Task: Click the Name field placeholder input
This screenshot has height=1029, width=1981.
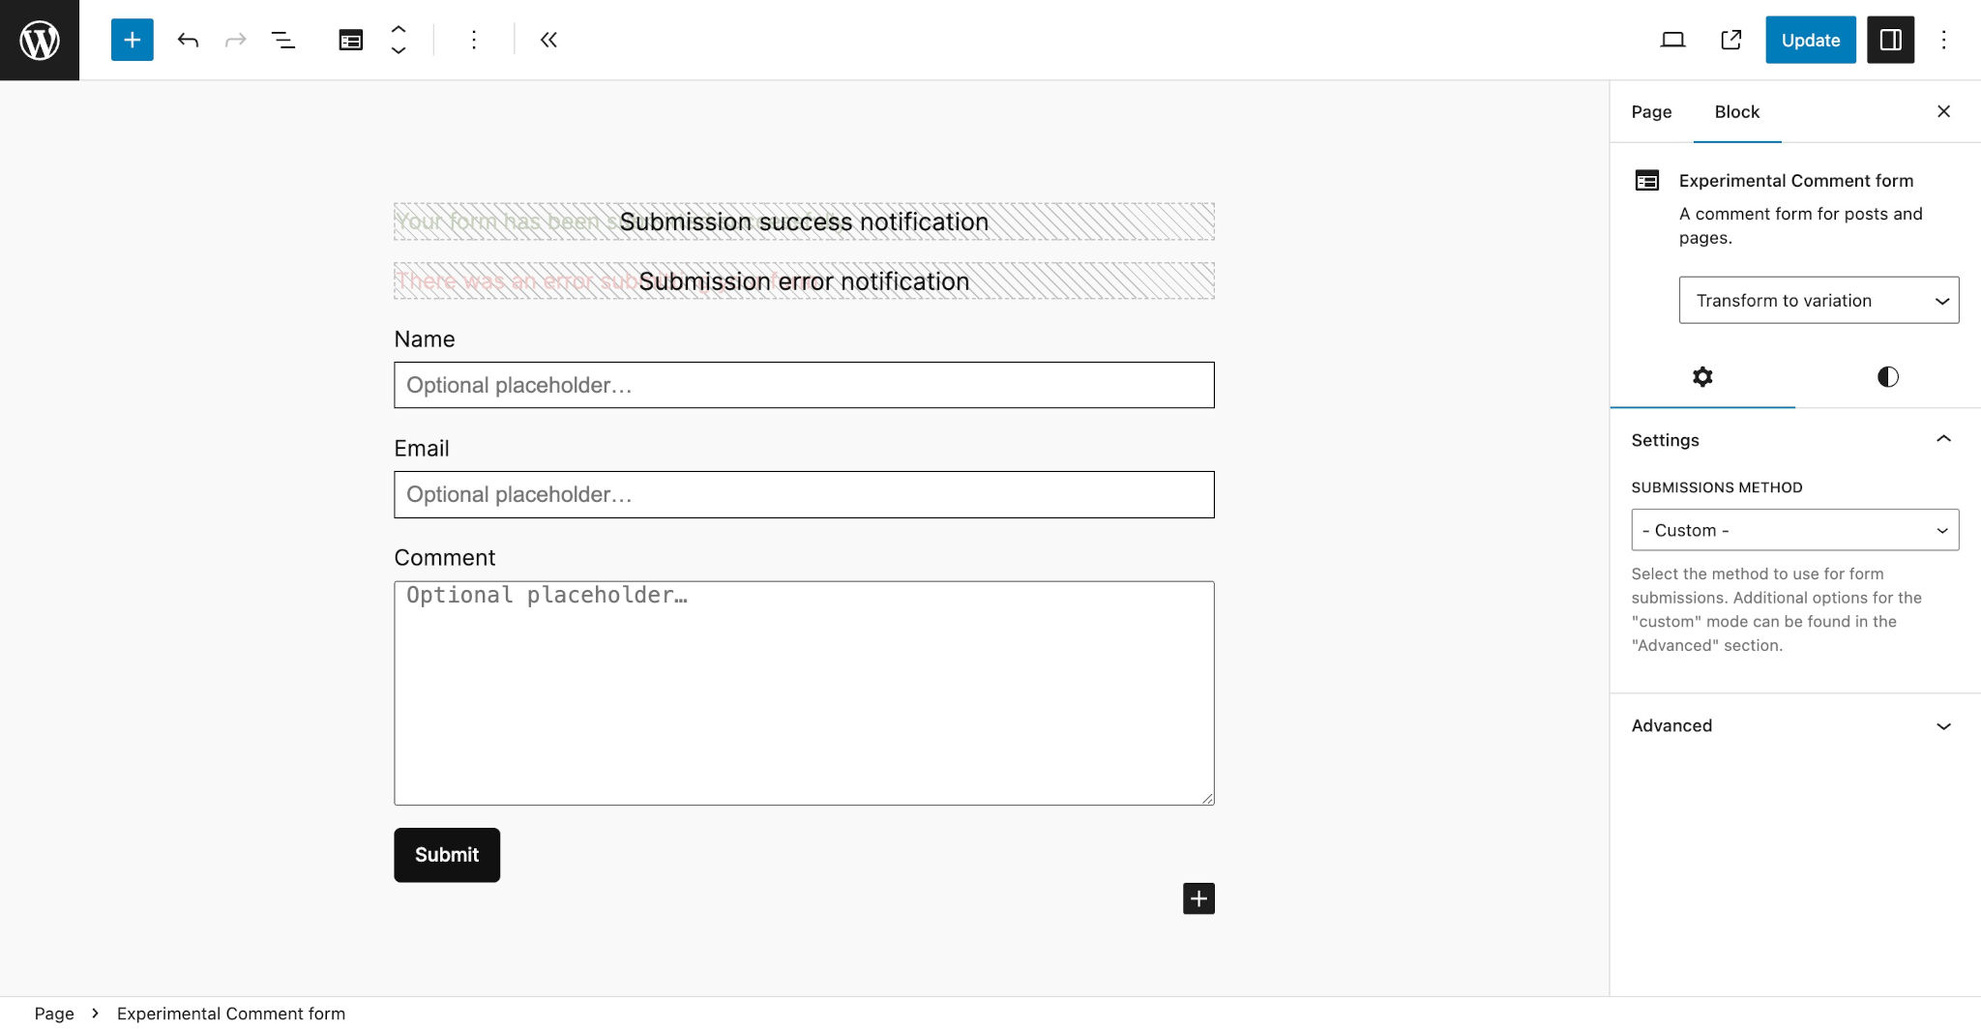Action: 804,385
